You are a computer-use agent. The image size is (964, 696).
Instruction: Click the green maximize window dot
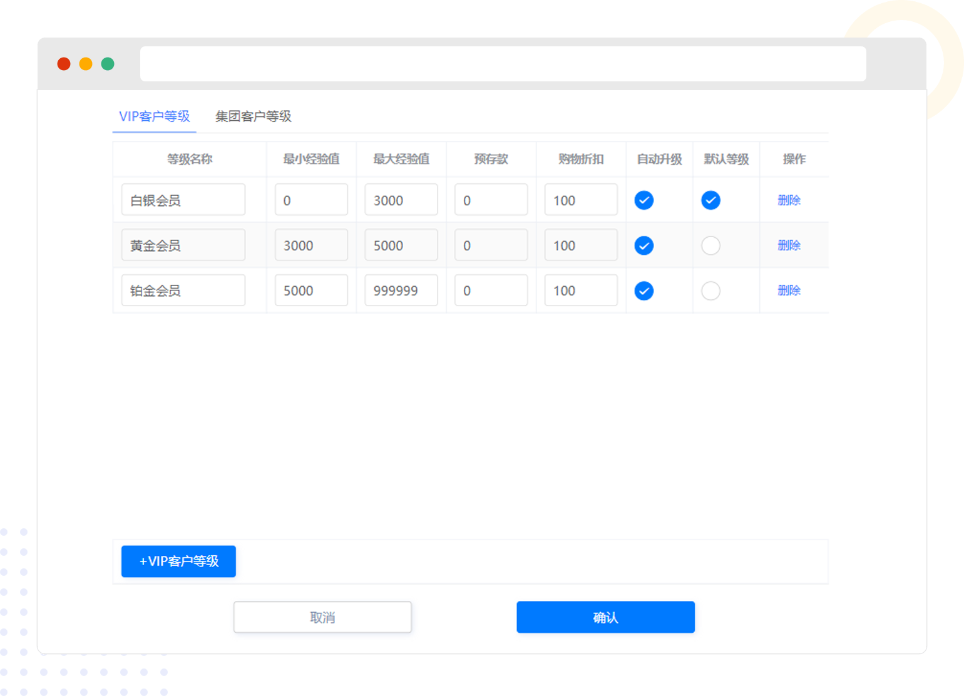click(108, 64)
